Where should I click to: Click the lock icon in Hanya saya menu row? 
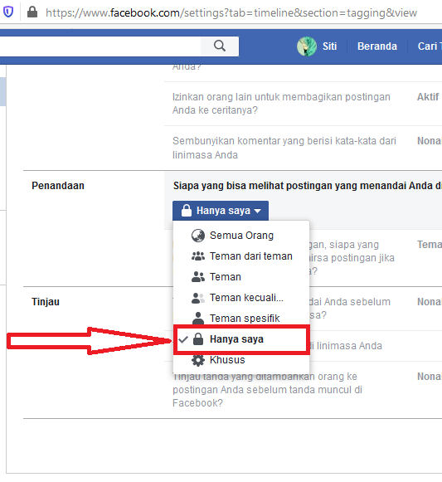tap(198, 339)
